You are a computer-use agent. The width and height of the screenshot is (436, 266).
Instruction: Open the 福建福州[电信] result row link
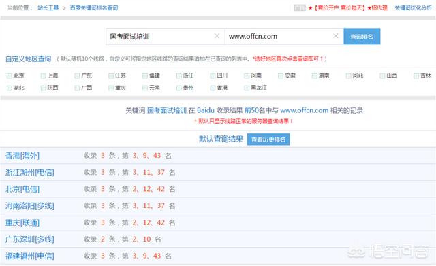(30, 256)
